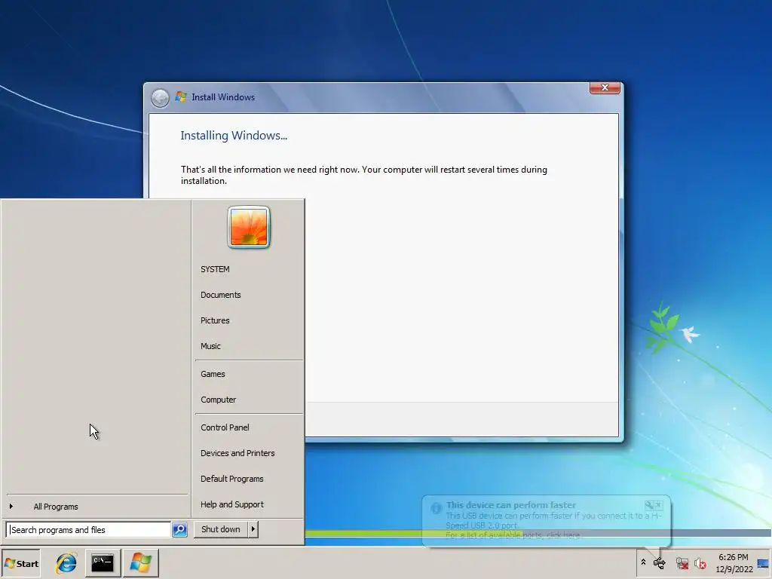
Task: Open the network status tray icon
Action: [x=682, y=562]
